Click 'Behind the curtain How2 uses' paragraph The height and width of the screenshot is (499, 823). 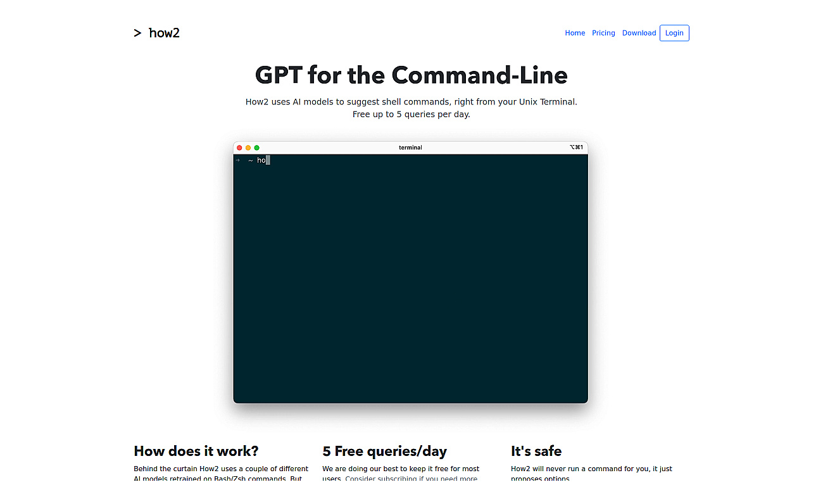221,474
